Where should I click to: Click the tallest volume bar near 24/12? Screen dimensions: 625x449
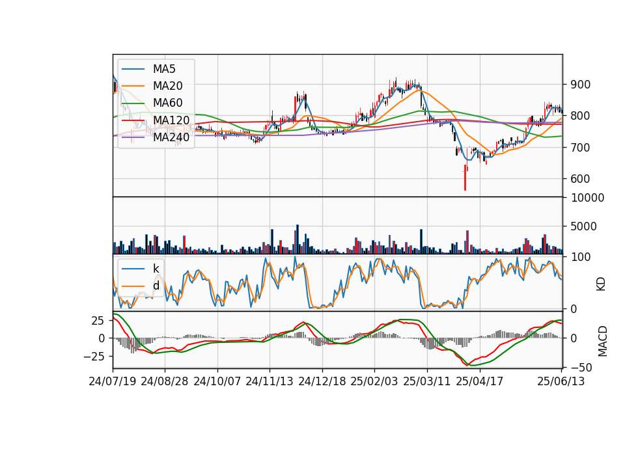coord(298,239)
